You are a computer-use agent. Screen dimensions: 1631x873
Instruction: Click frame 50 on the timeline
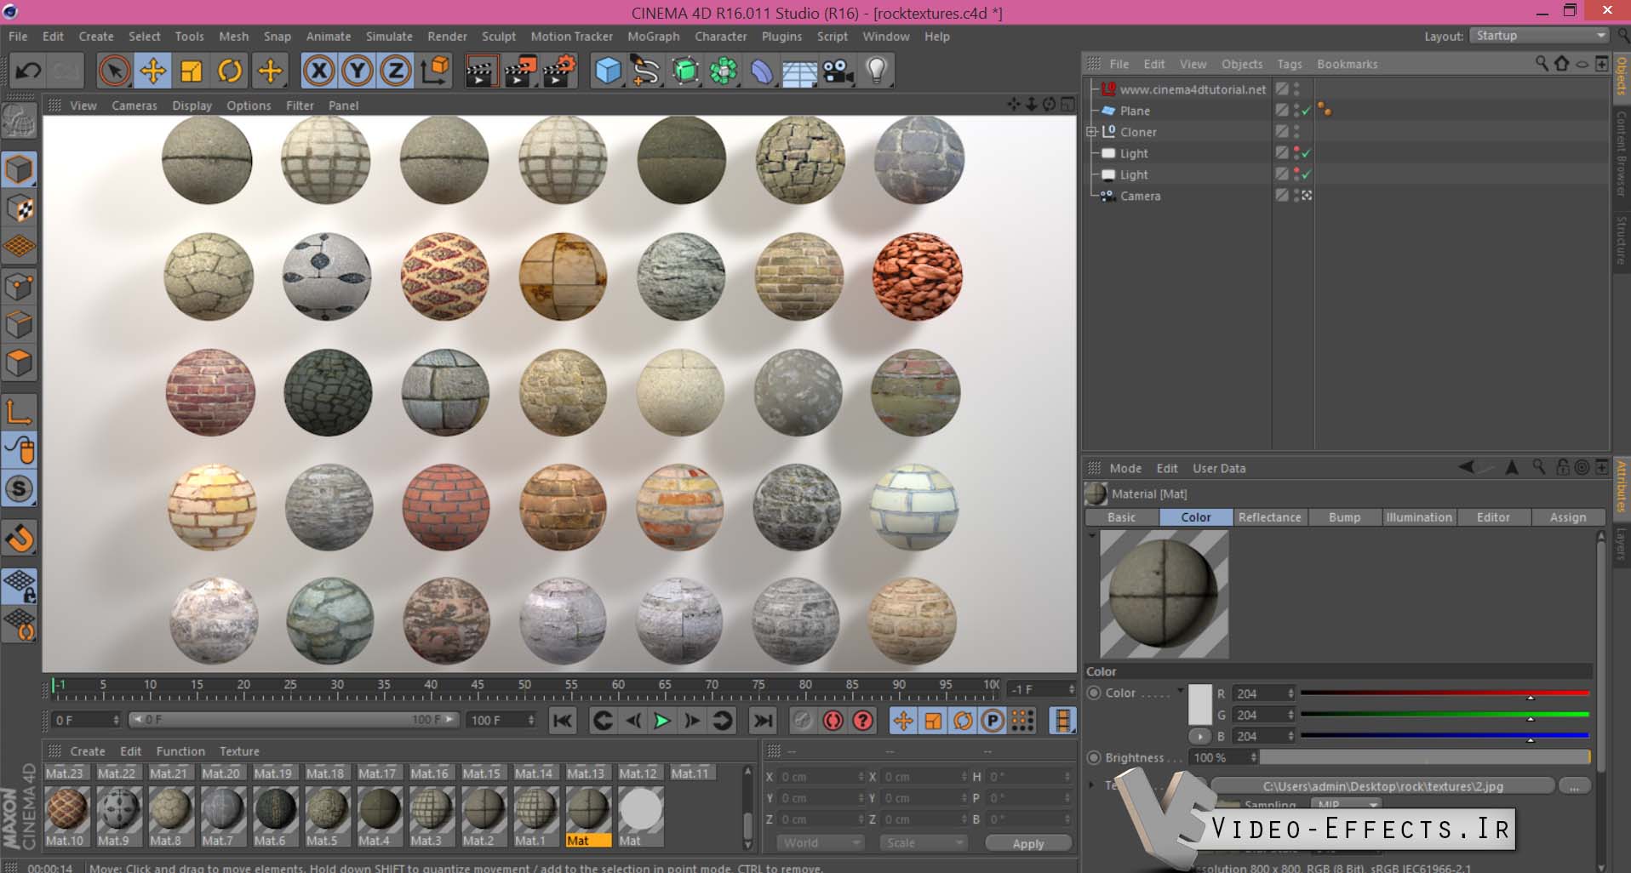click(524, 687)
